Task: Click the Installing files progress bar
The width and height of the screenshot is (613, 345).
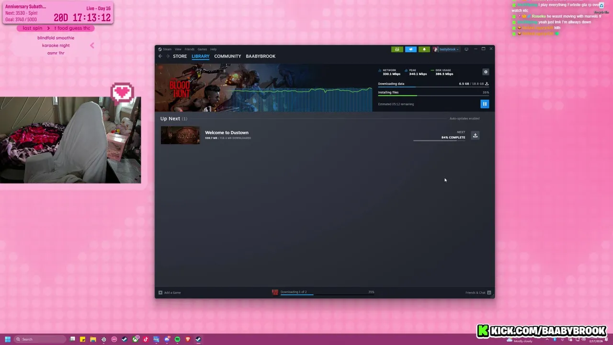Action: pyautogui.click(x=433, y=96)
